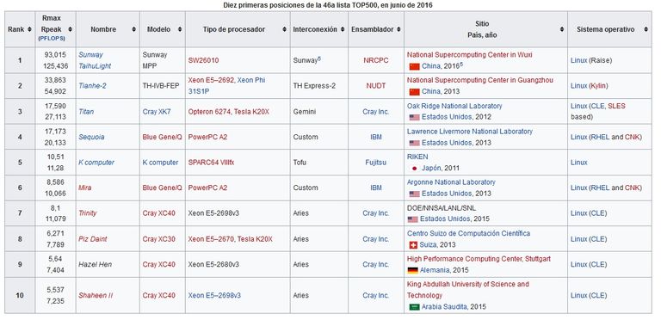Sort table by Rank column arrows
Viewport: 661px width, 320px height.
(x=29, y=29)
